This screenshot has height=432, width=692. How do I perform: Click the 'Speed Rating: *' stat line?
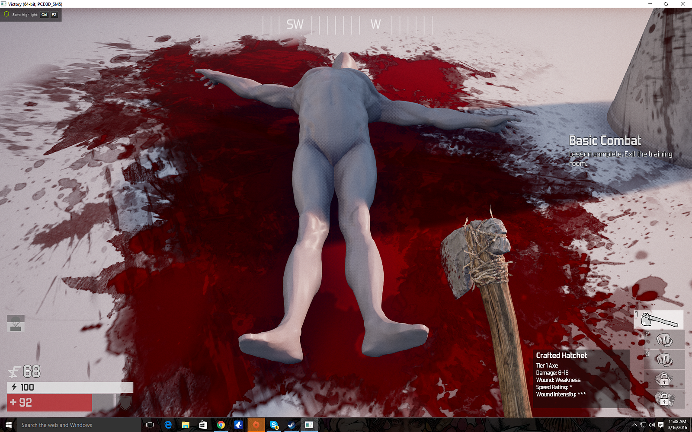click(554, 387)
